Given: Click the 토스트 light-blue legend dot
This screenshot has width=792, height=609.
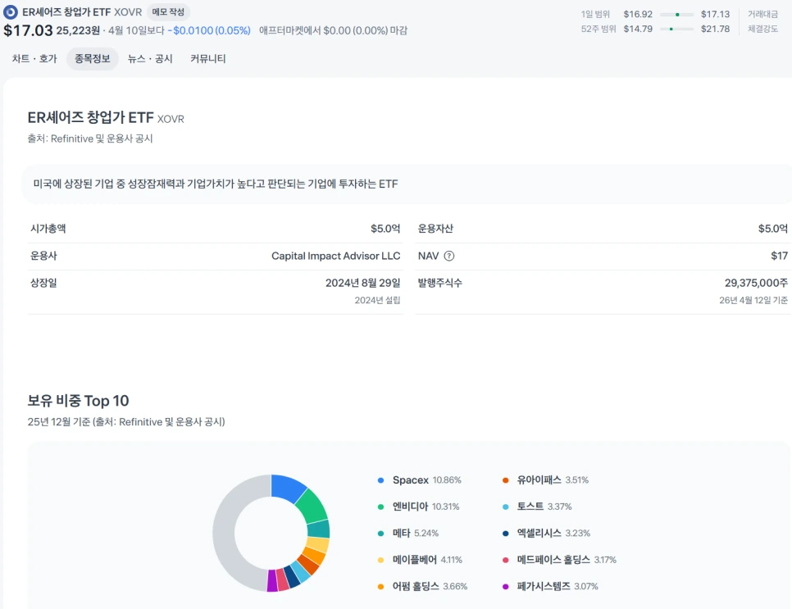Looking at the screenshot, I should pos(506,507).
